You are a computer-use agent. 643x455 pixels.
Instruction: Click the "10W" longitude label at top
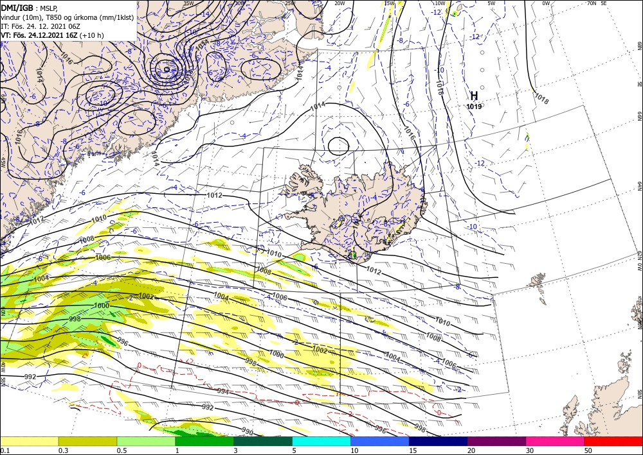[440, 3]
